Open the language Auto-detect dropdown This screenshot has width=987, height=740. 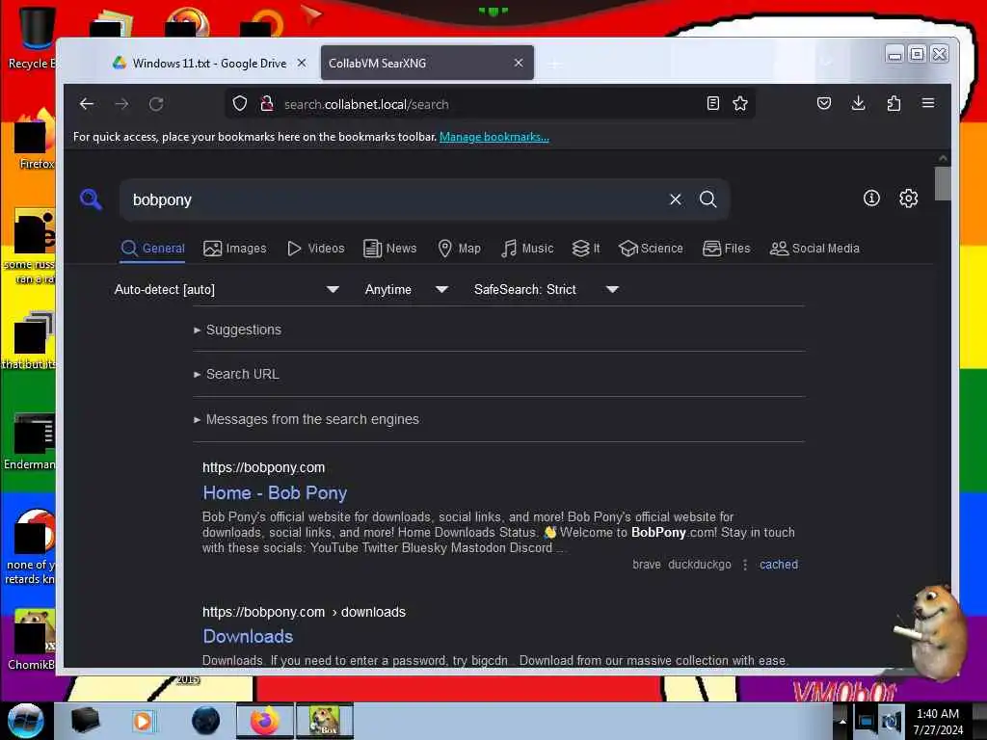[x=227, y=289]
